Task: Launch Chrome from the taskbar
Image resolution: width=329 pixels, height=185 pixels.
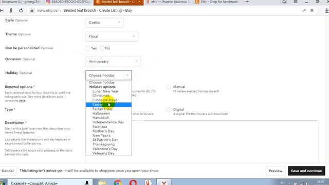Action: coord(118,182)
